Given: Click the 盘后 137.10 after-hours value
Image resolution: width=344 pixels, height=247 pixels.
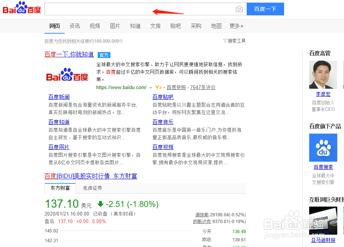Looking at the screenshot, I should click(65, 221).
